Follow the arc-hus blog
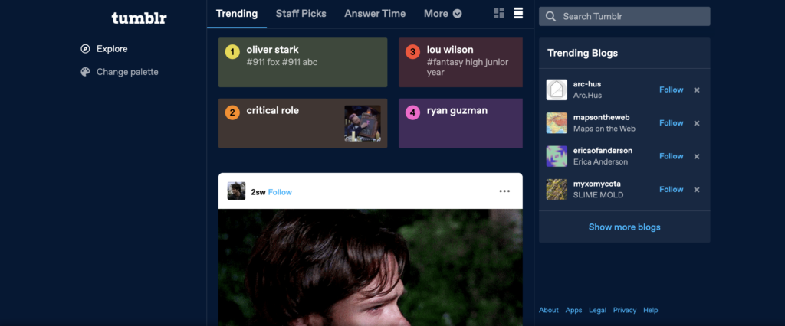 [x=671, y=90]
